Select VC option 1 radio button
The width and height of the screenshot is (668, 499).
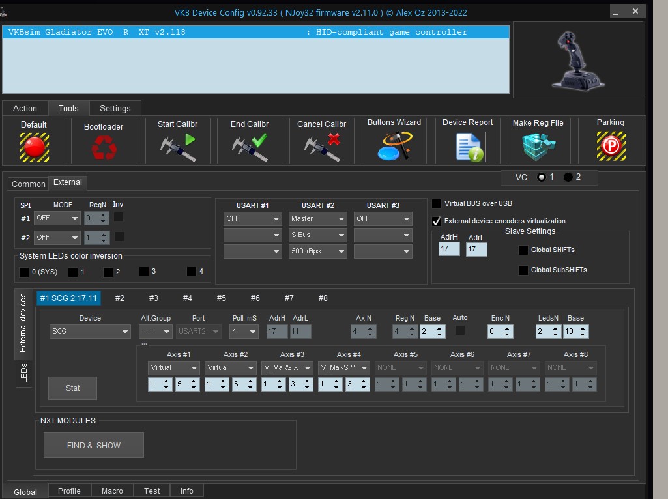pos(542,177)
